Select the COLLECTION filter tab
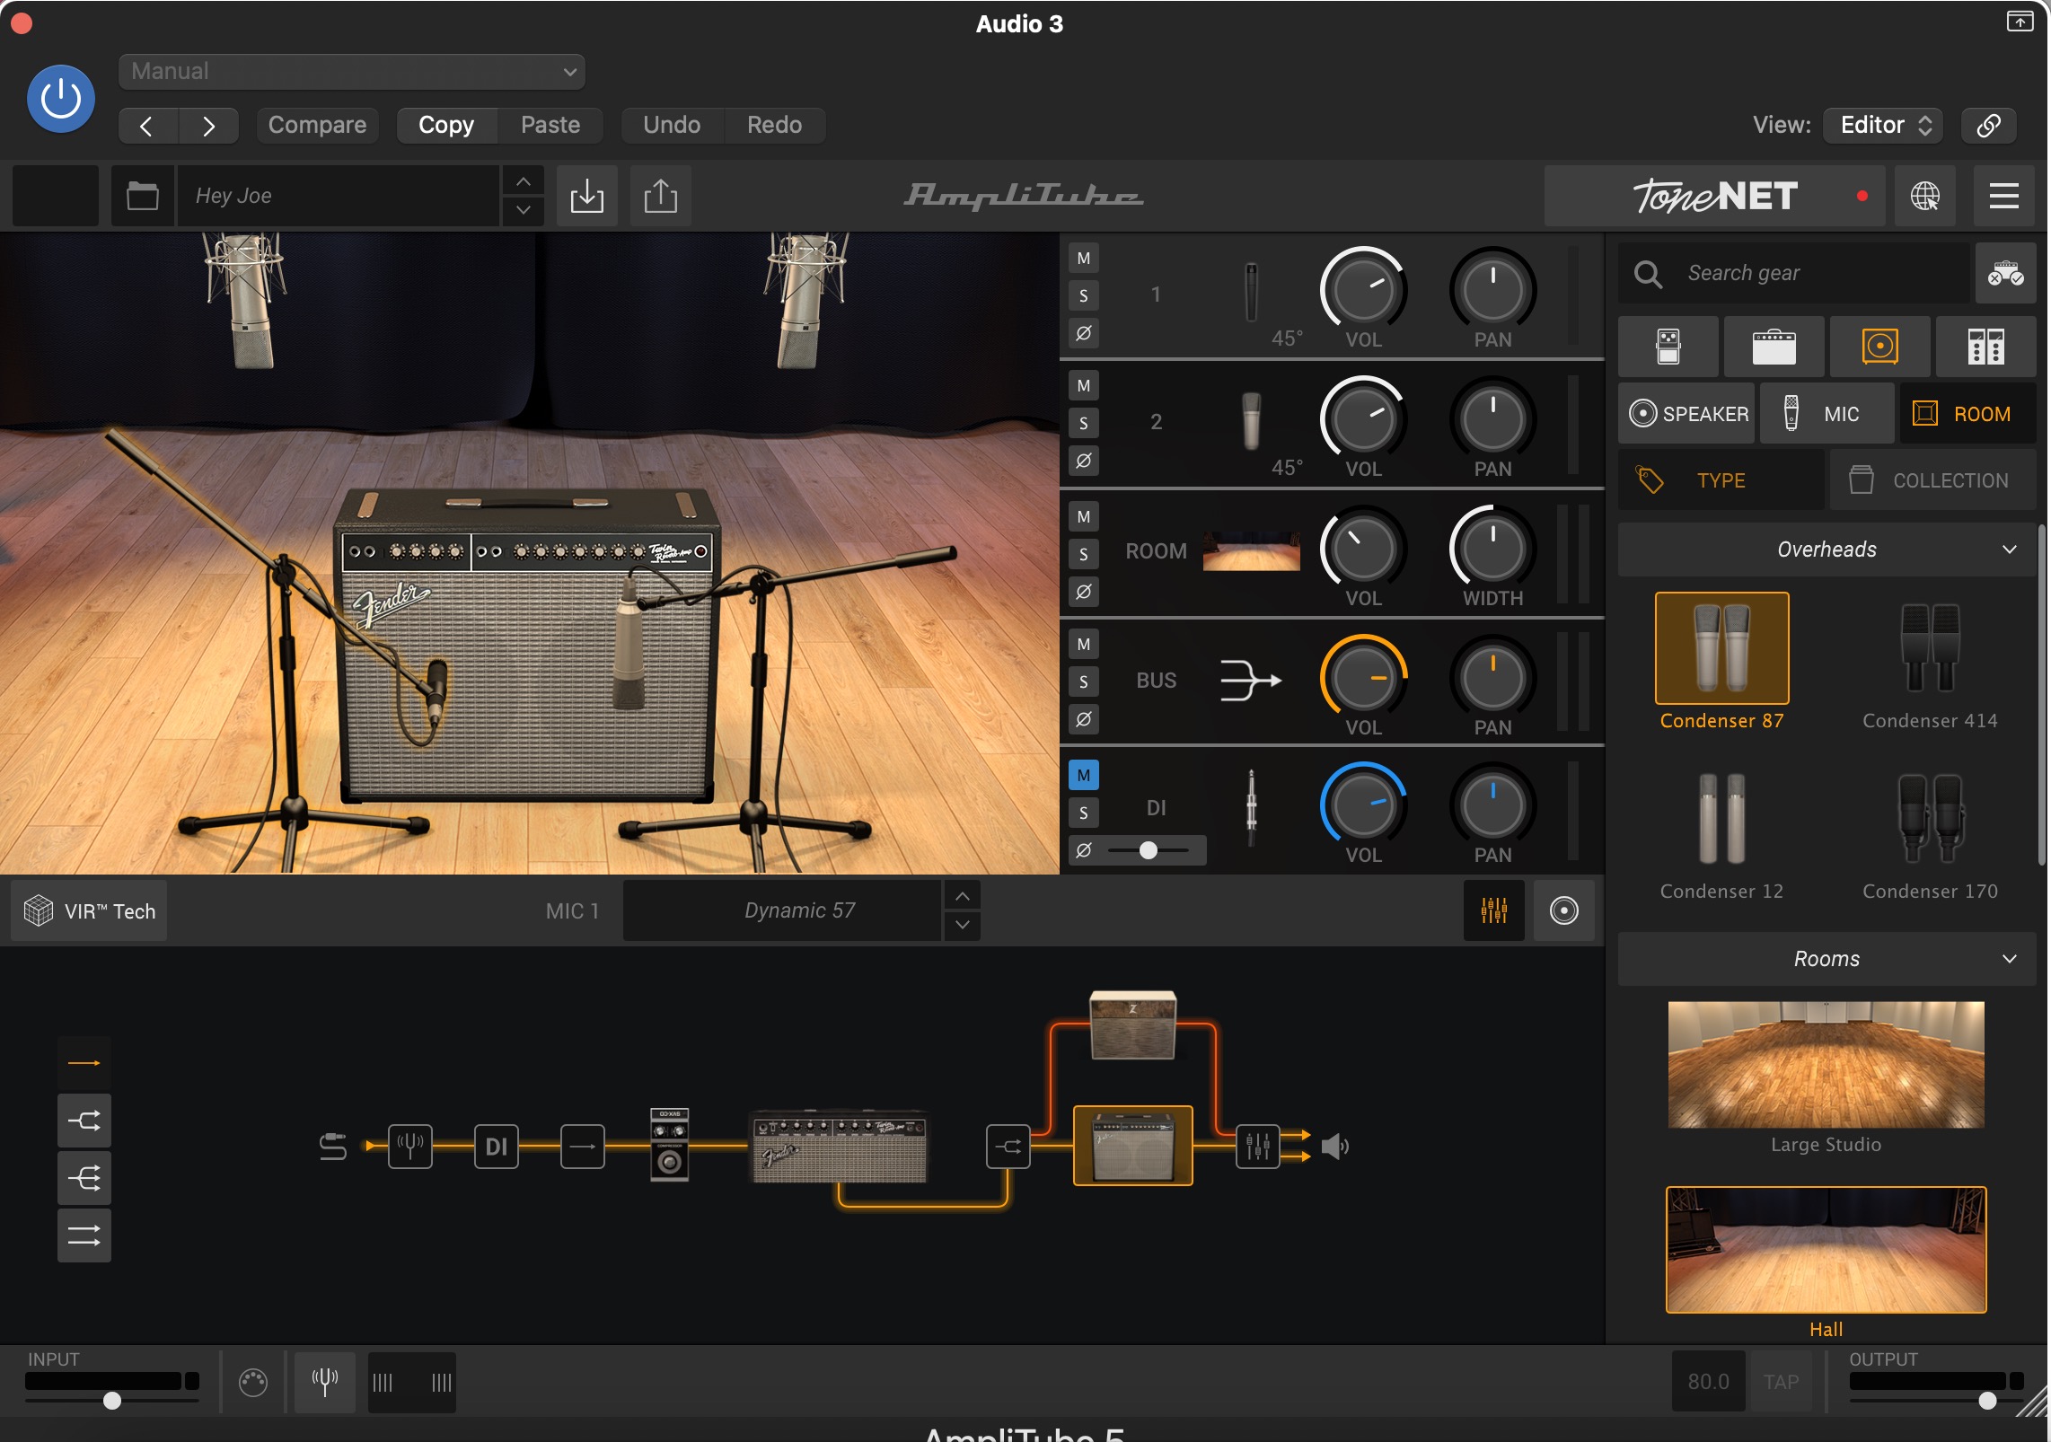 point(1933,480)
